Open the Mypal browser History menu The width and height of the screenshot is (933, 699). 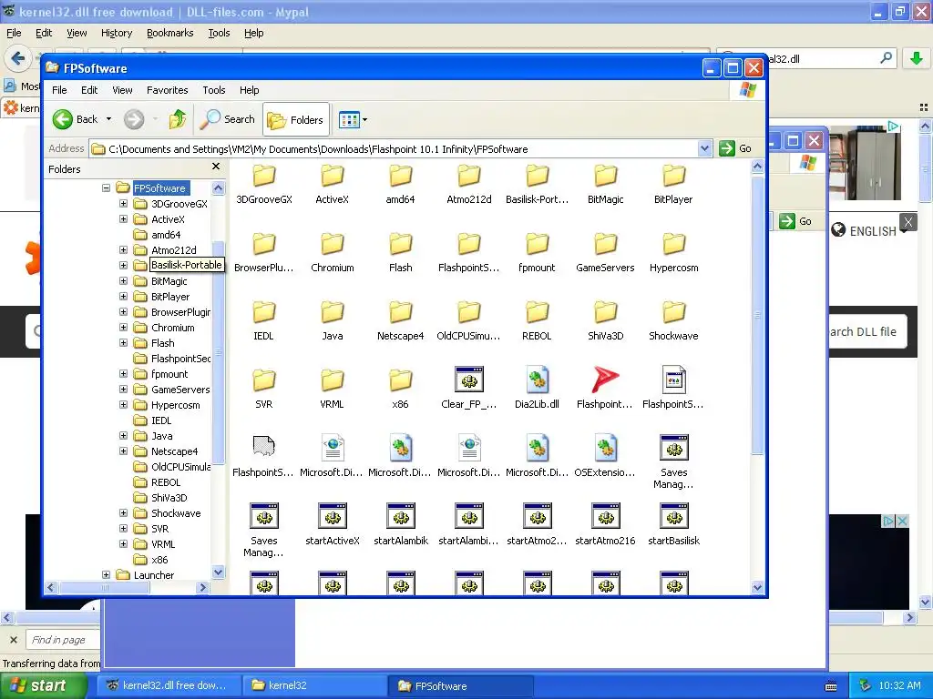pos(116,33)
